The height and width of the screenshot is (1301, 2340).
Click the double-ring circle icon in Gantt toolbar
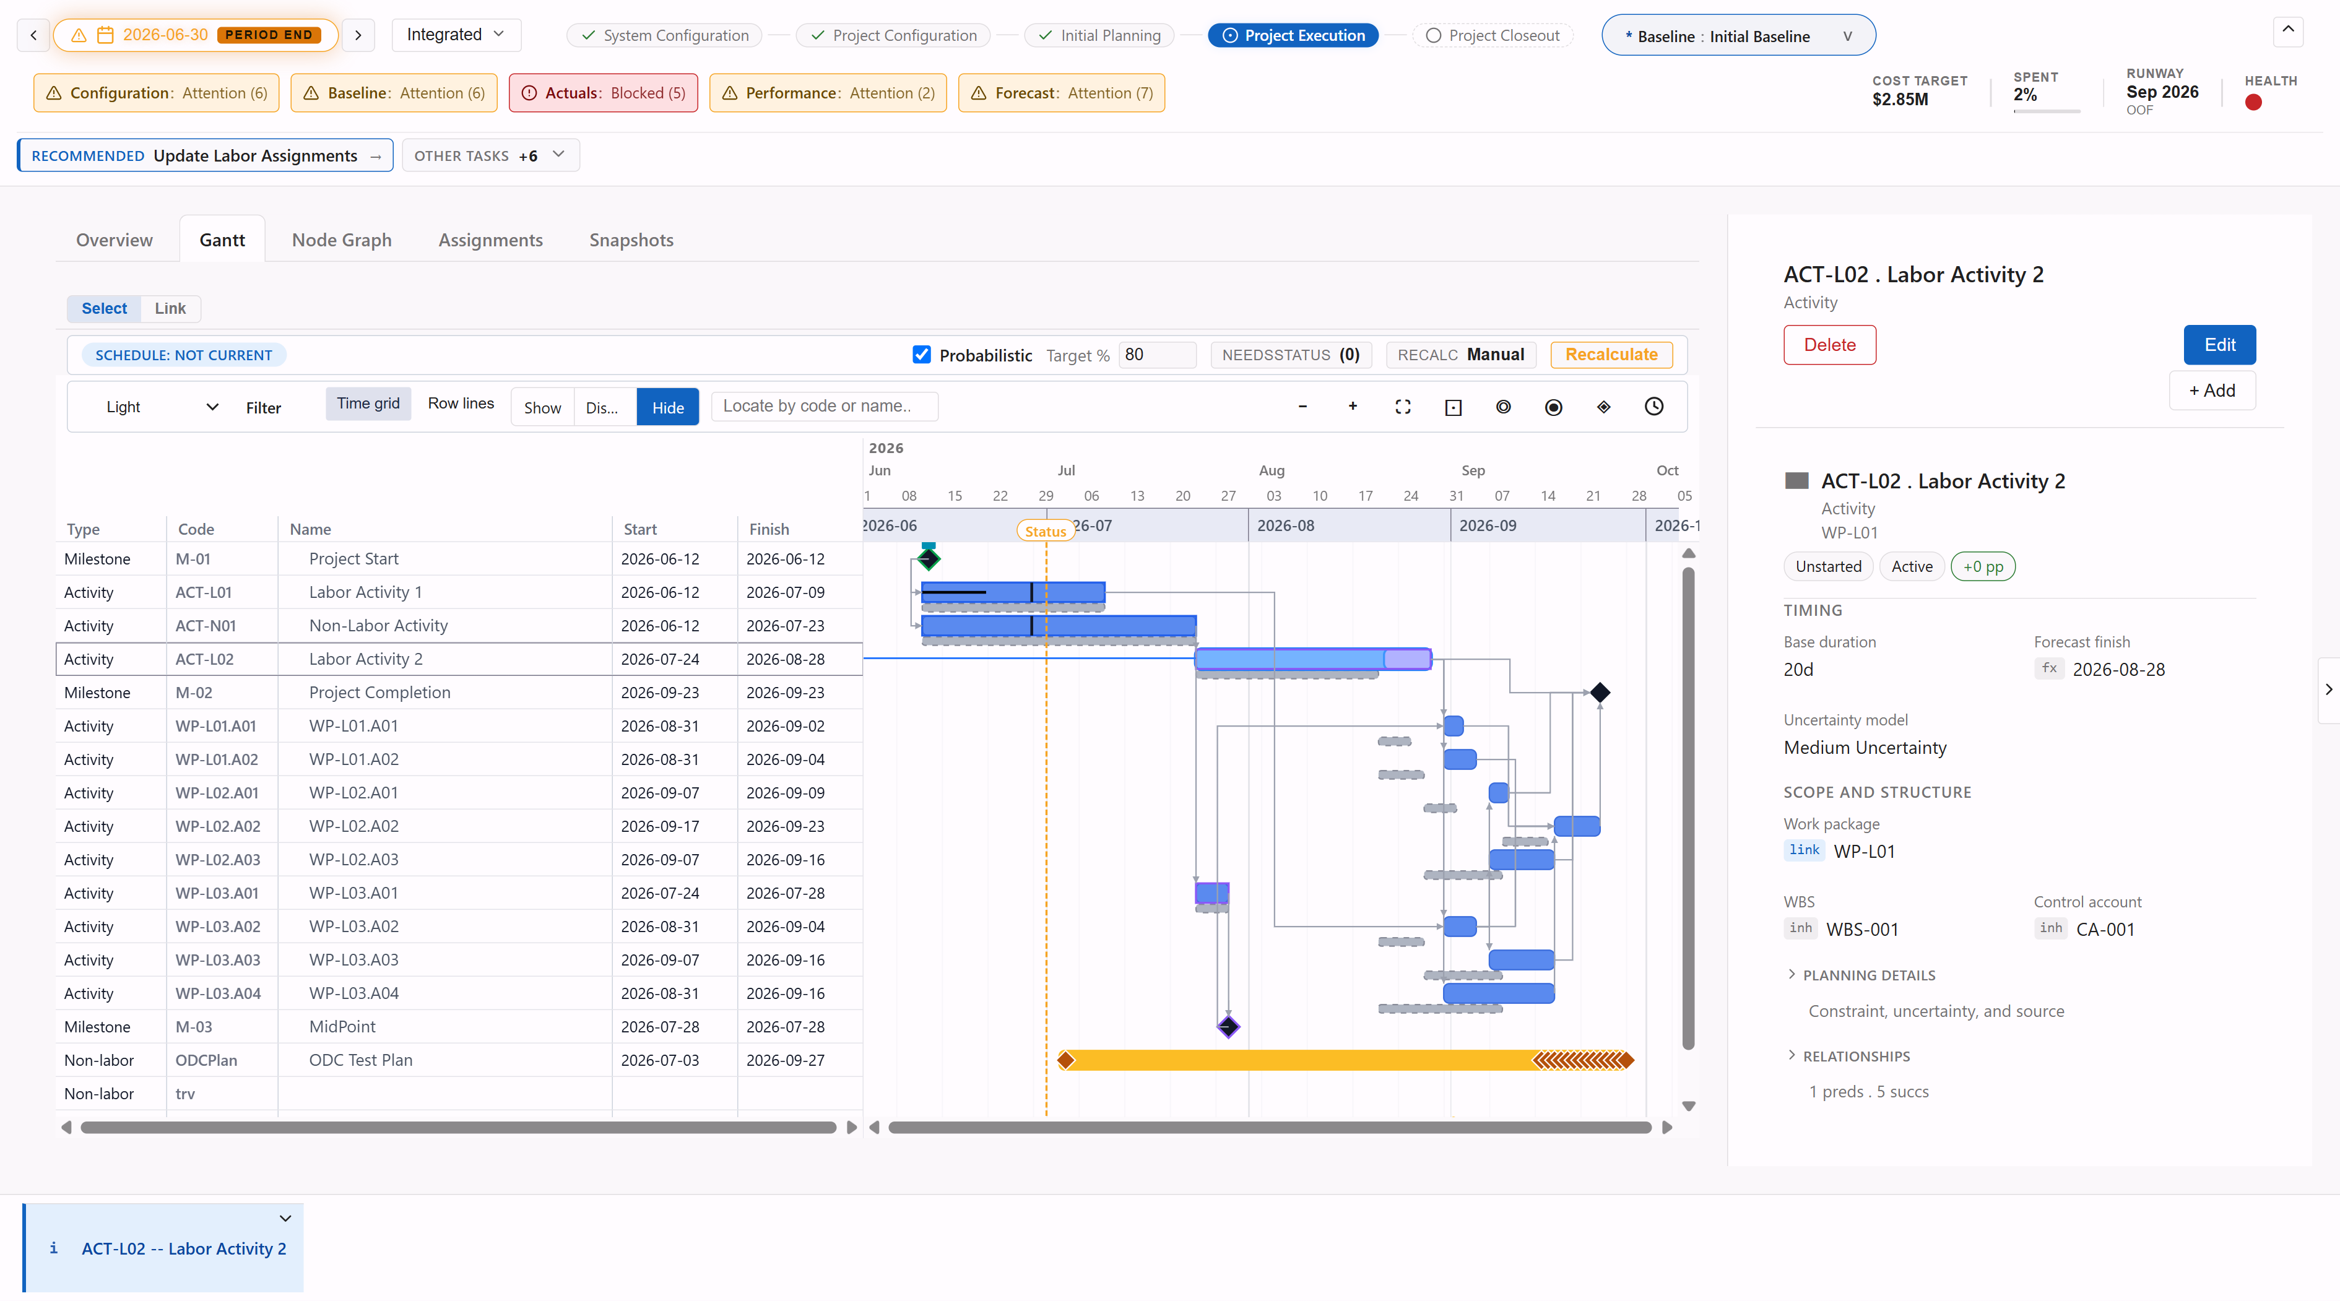point(1504,406)
